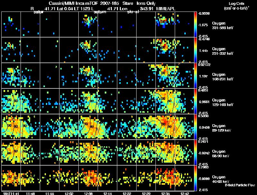Image resolution: width=257 pixels, height=195 pixels.
Task: Open the 12:02 panel in Oxygen 129-169 keV row
Action: [69, 101]
